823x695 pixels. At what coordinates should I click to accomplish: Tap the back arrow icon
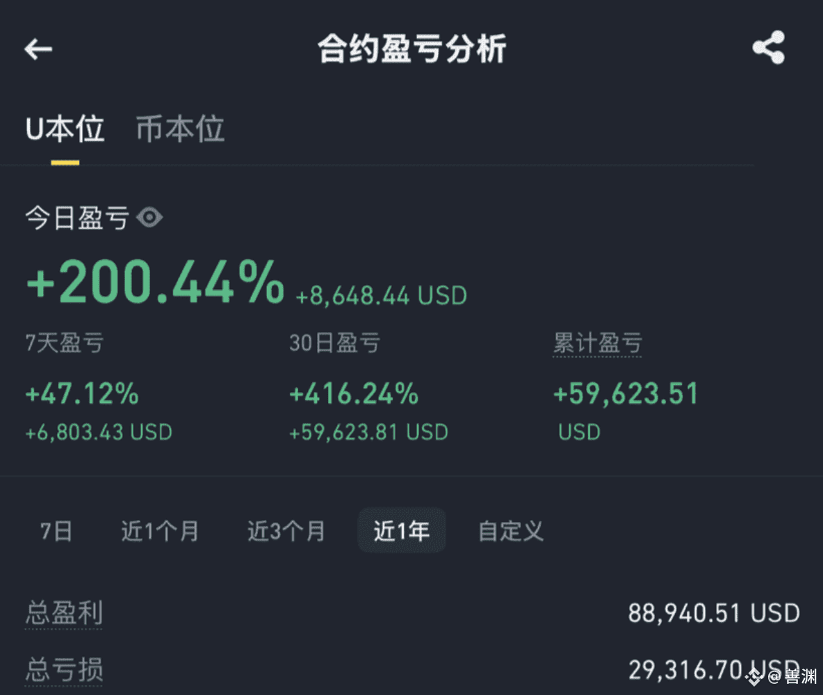point(38,49)
